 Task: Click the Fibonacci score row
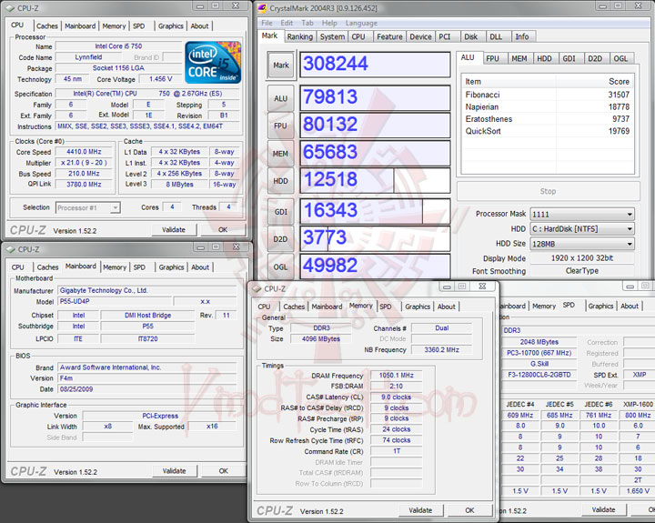coord(548,95)
